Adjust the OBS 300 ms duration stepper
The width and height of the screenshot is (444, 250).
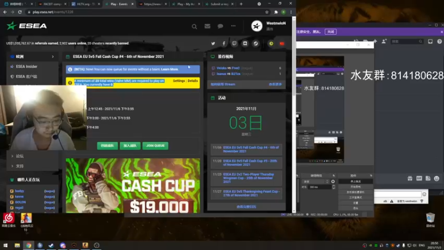(x=334, y=187)
